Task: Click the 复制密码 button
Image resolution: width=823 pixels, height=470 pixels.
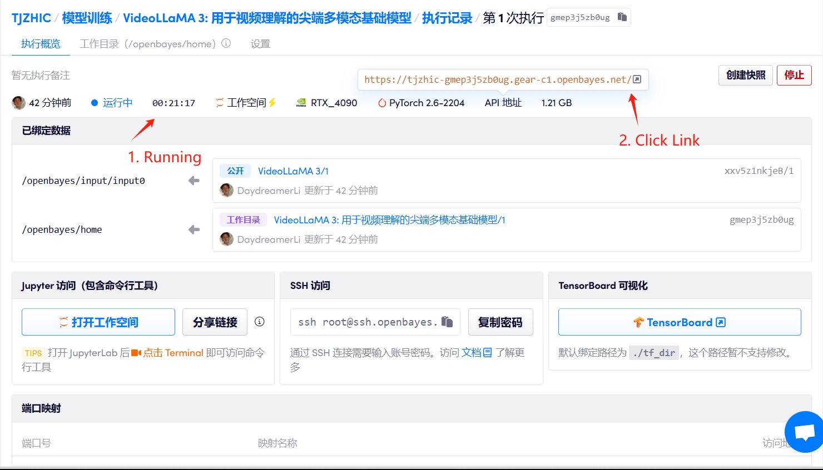Action: click(500, 322)
